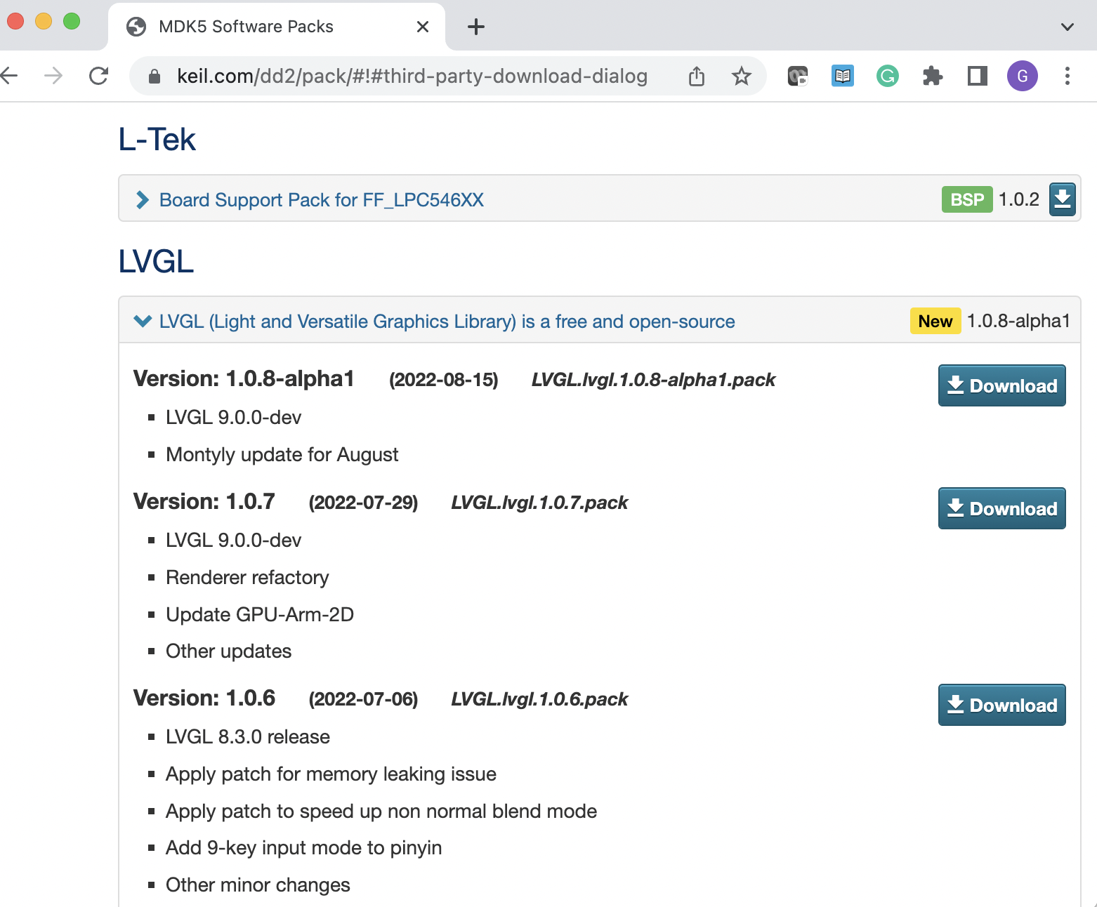Click the Loom screen recorder extension icon
The height and width of the screenshot is (907, 1097).
797,76
